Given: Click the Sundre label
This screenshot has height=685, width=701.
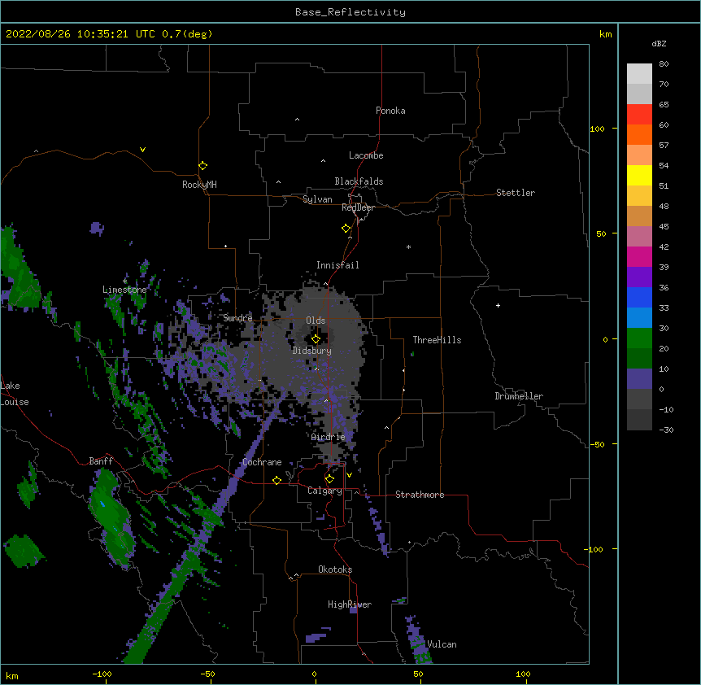Looking at the screenshot, I should pos(237,317).
